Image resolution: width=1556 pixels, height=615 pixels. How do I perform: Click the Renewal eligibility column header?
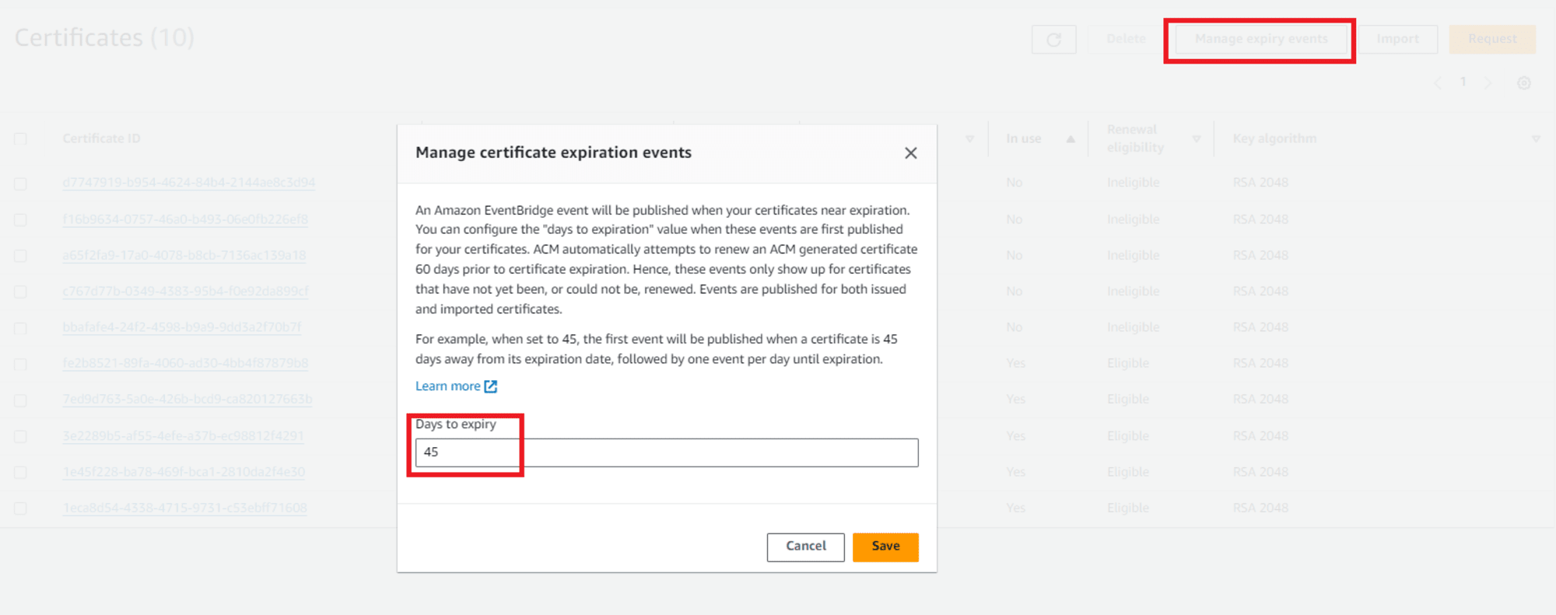(x=1135, y=138)
